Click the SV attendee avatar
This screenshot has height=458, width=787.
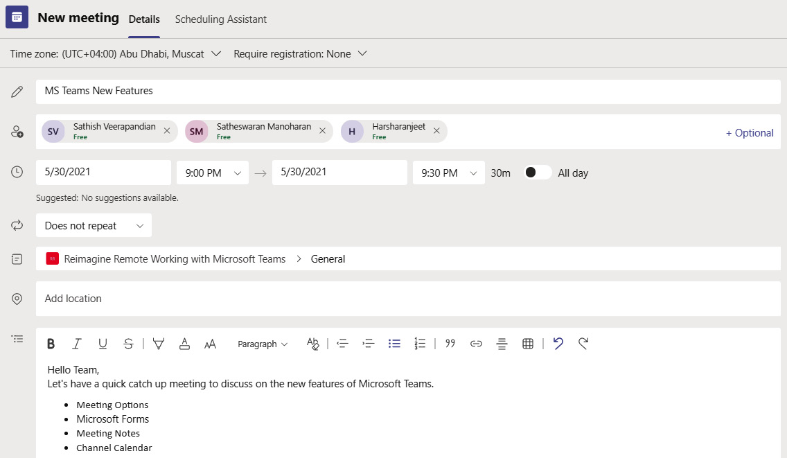point(53,132)
